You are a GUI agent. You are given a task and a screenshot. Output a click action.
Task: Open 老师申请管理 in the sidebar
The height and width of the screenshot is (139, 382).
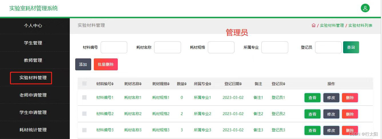tap(33, 95)
